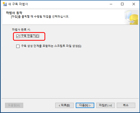140x113 pixels.
Task: Minimize the 새 구독 마법사 window
Action: tap(111, 4)
